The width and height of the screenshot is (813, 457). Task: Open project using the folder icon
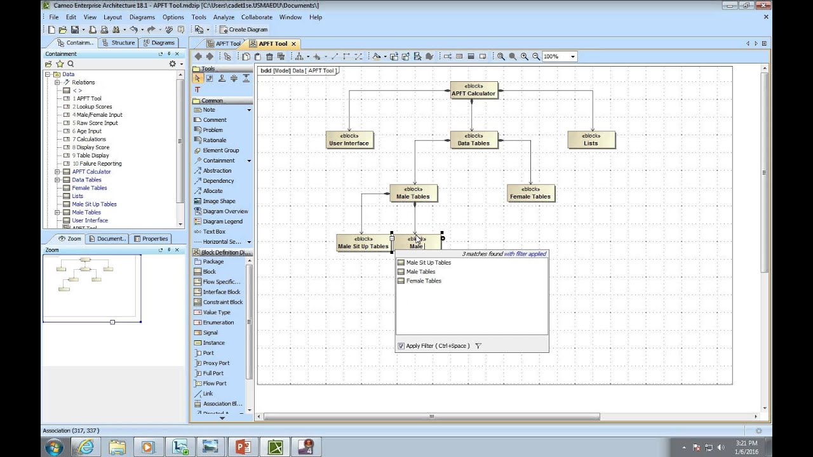(62, 30)
